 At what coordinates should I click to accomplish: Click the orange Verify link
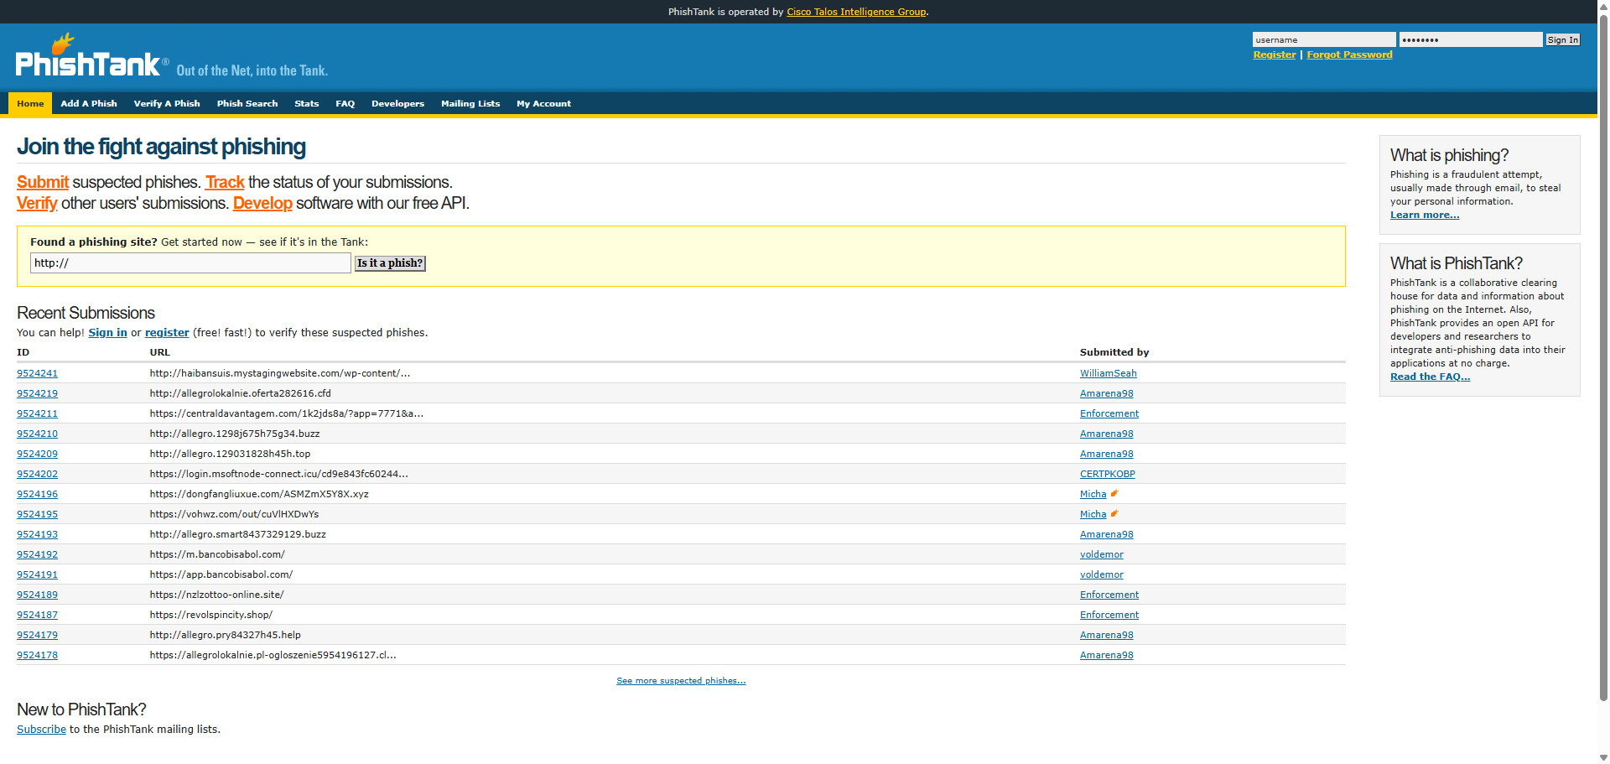(x=37, y=203)
